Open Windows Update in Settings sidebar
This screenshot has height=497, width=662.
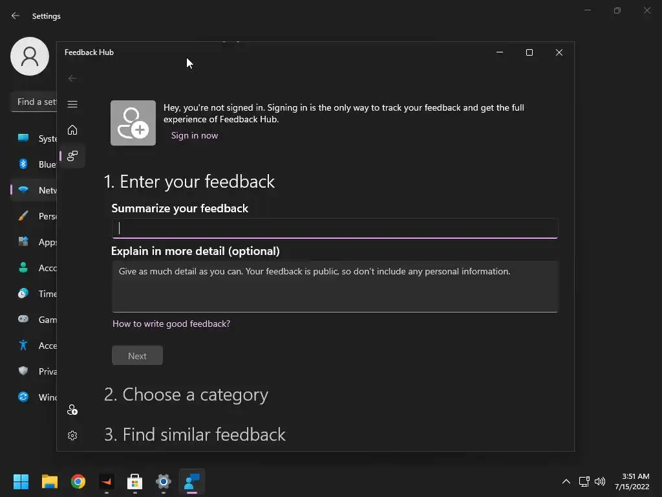(x=34, y=397)
